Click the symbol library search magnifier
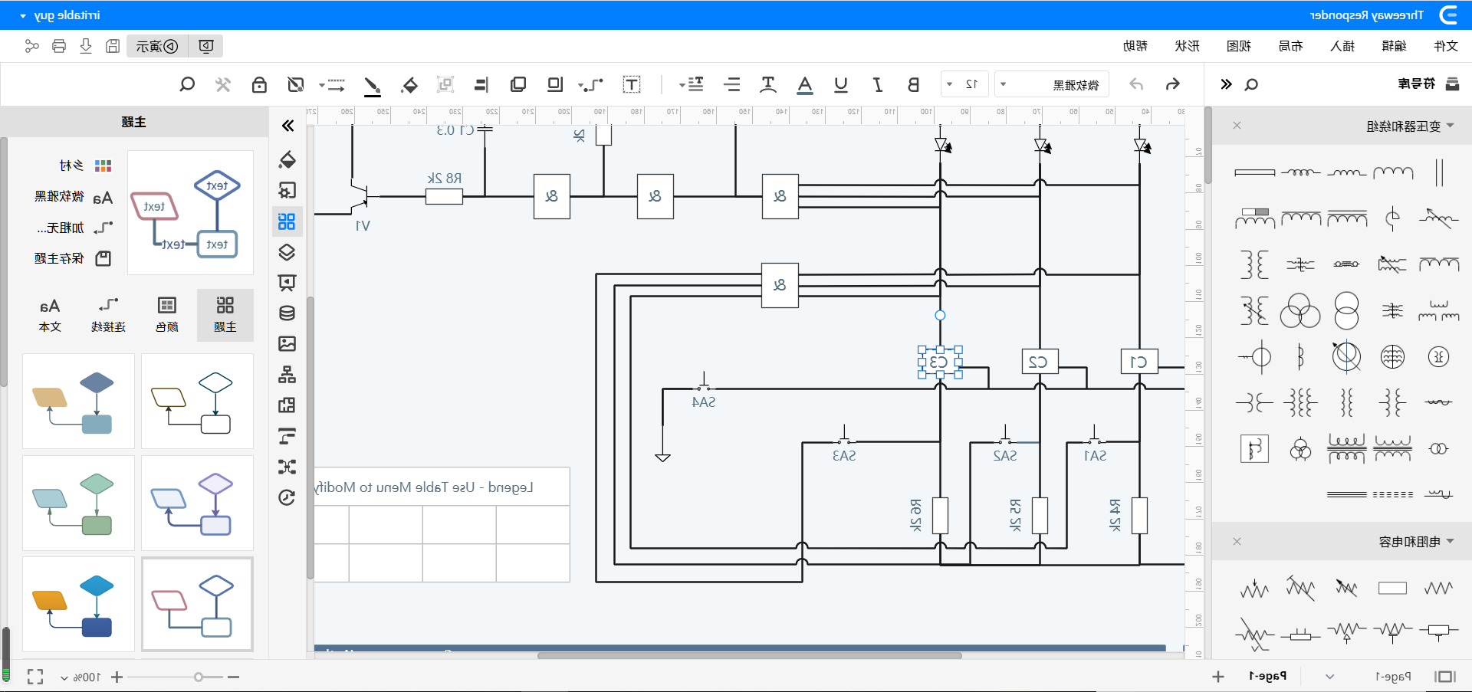Screen dimensions: 1472x692 [x=1251, y=84]
